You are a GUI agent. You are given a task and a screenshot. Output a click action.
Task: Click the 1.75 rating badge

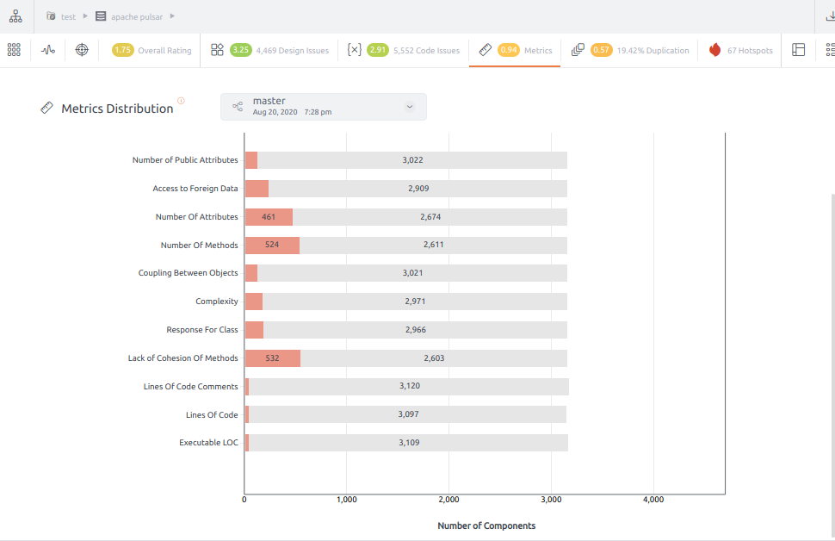122,50
